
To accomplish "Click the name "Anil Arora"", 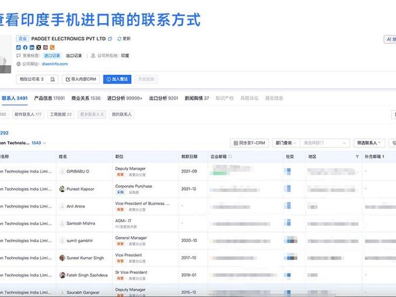I will point(76,206).
